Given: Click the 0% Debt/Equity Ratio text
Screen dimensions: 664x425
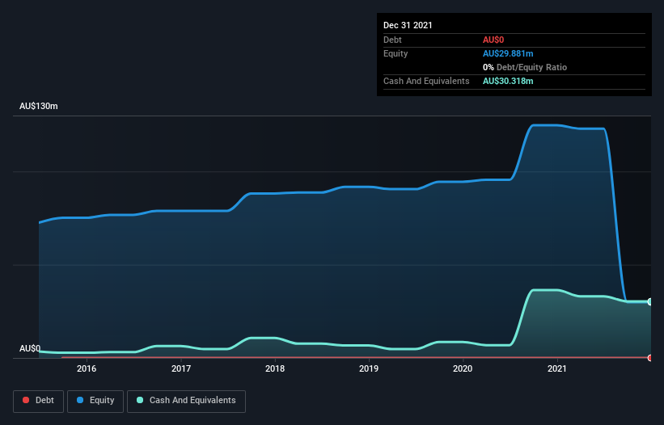Looking at the screenshot, I should point(525,67).
